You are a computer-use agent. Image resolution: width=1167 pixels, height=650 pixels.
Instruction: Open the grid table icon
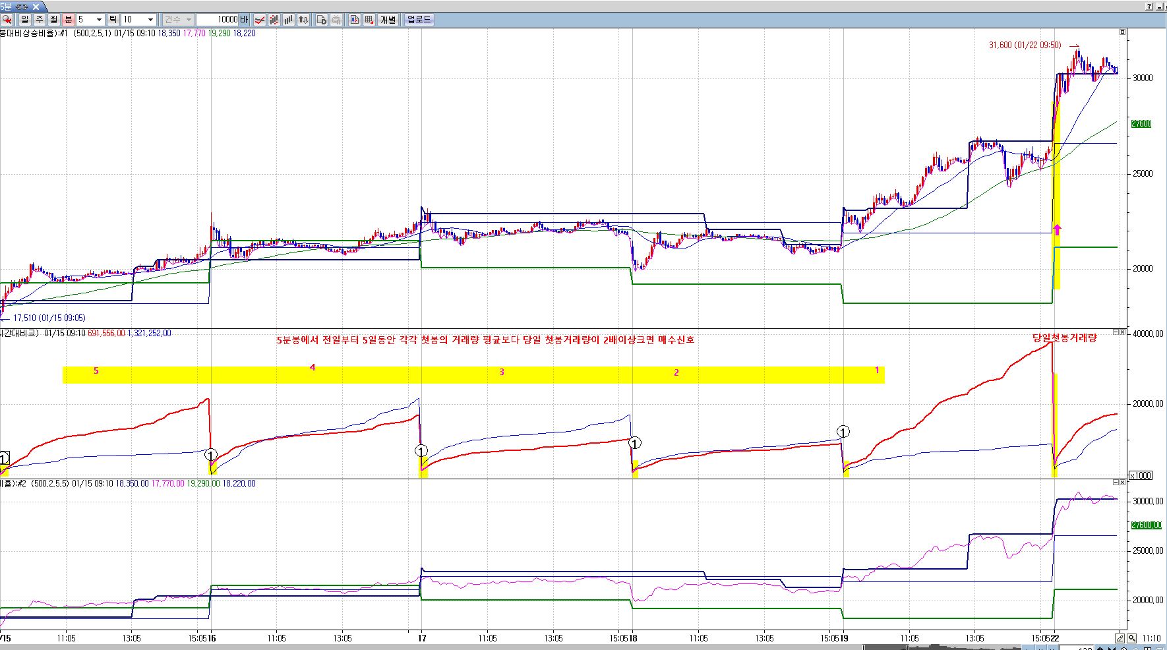pyautogui.click(x=369, y=20)
